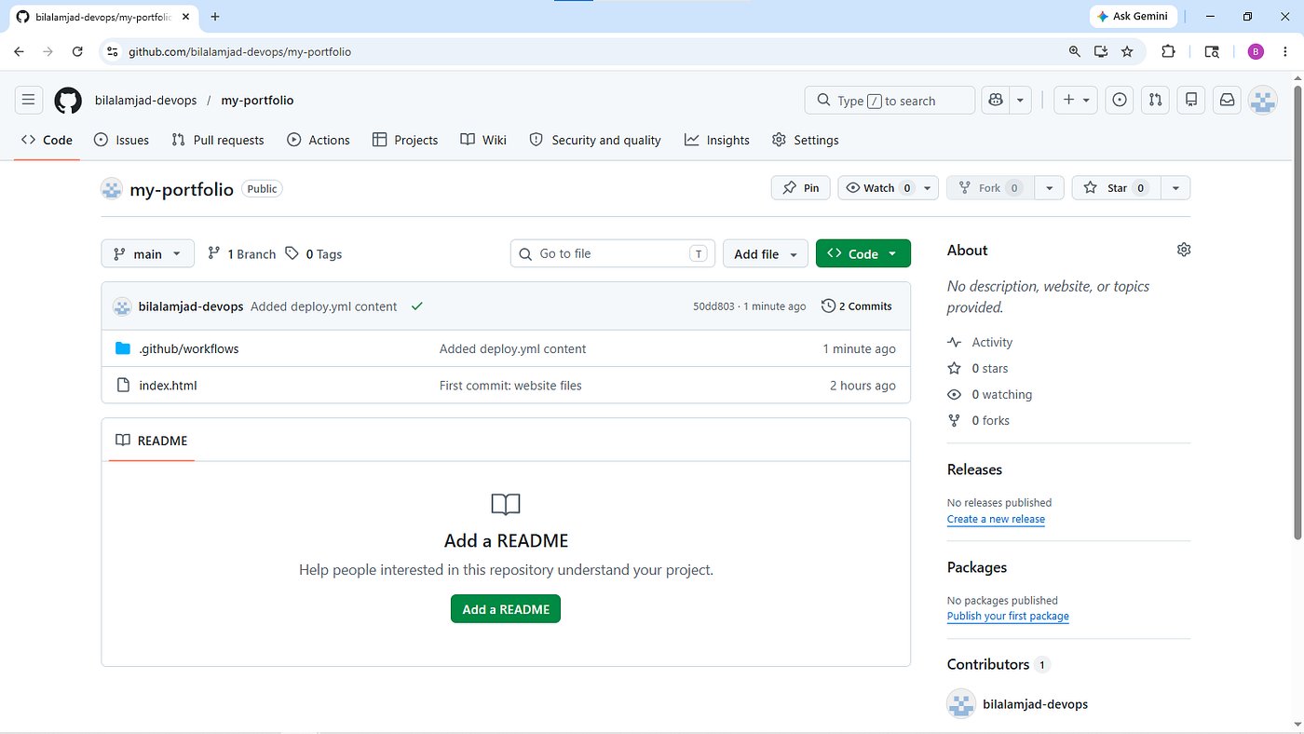View site information icon left of URL

[113, 52]
